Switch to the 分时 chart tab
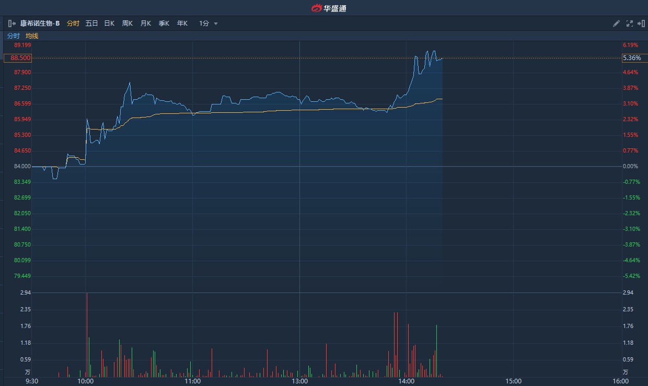The height and width of the screenshot is (386, 648). (x=73, y=24)
